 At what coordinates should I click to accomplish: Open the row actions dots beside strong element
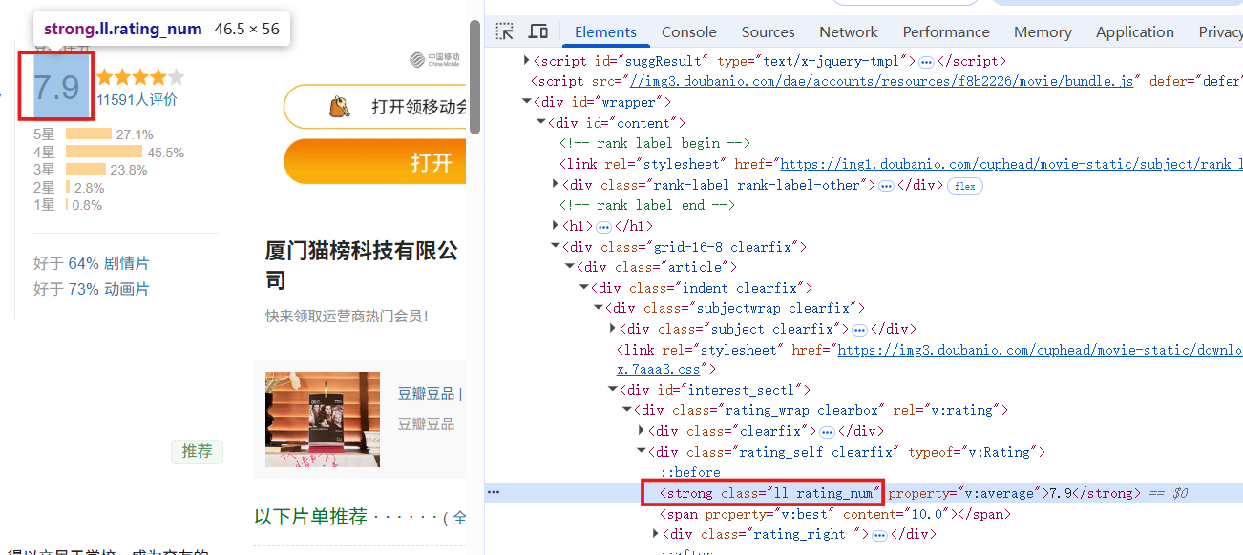pos(494,493)
